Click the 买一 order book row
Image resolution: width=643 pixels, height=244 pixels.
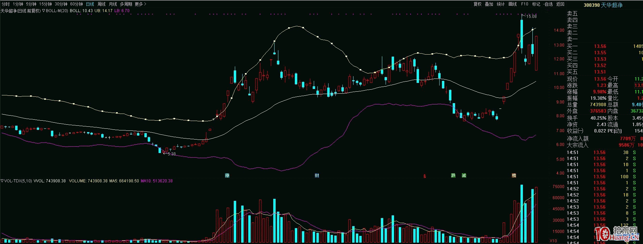pyautogui.click(x=605, y=46)
